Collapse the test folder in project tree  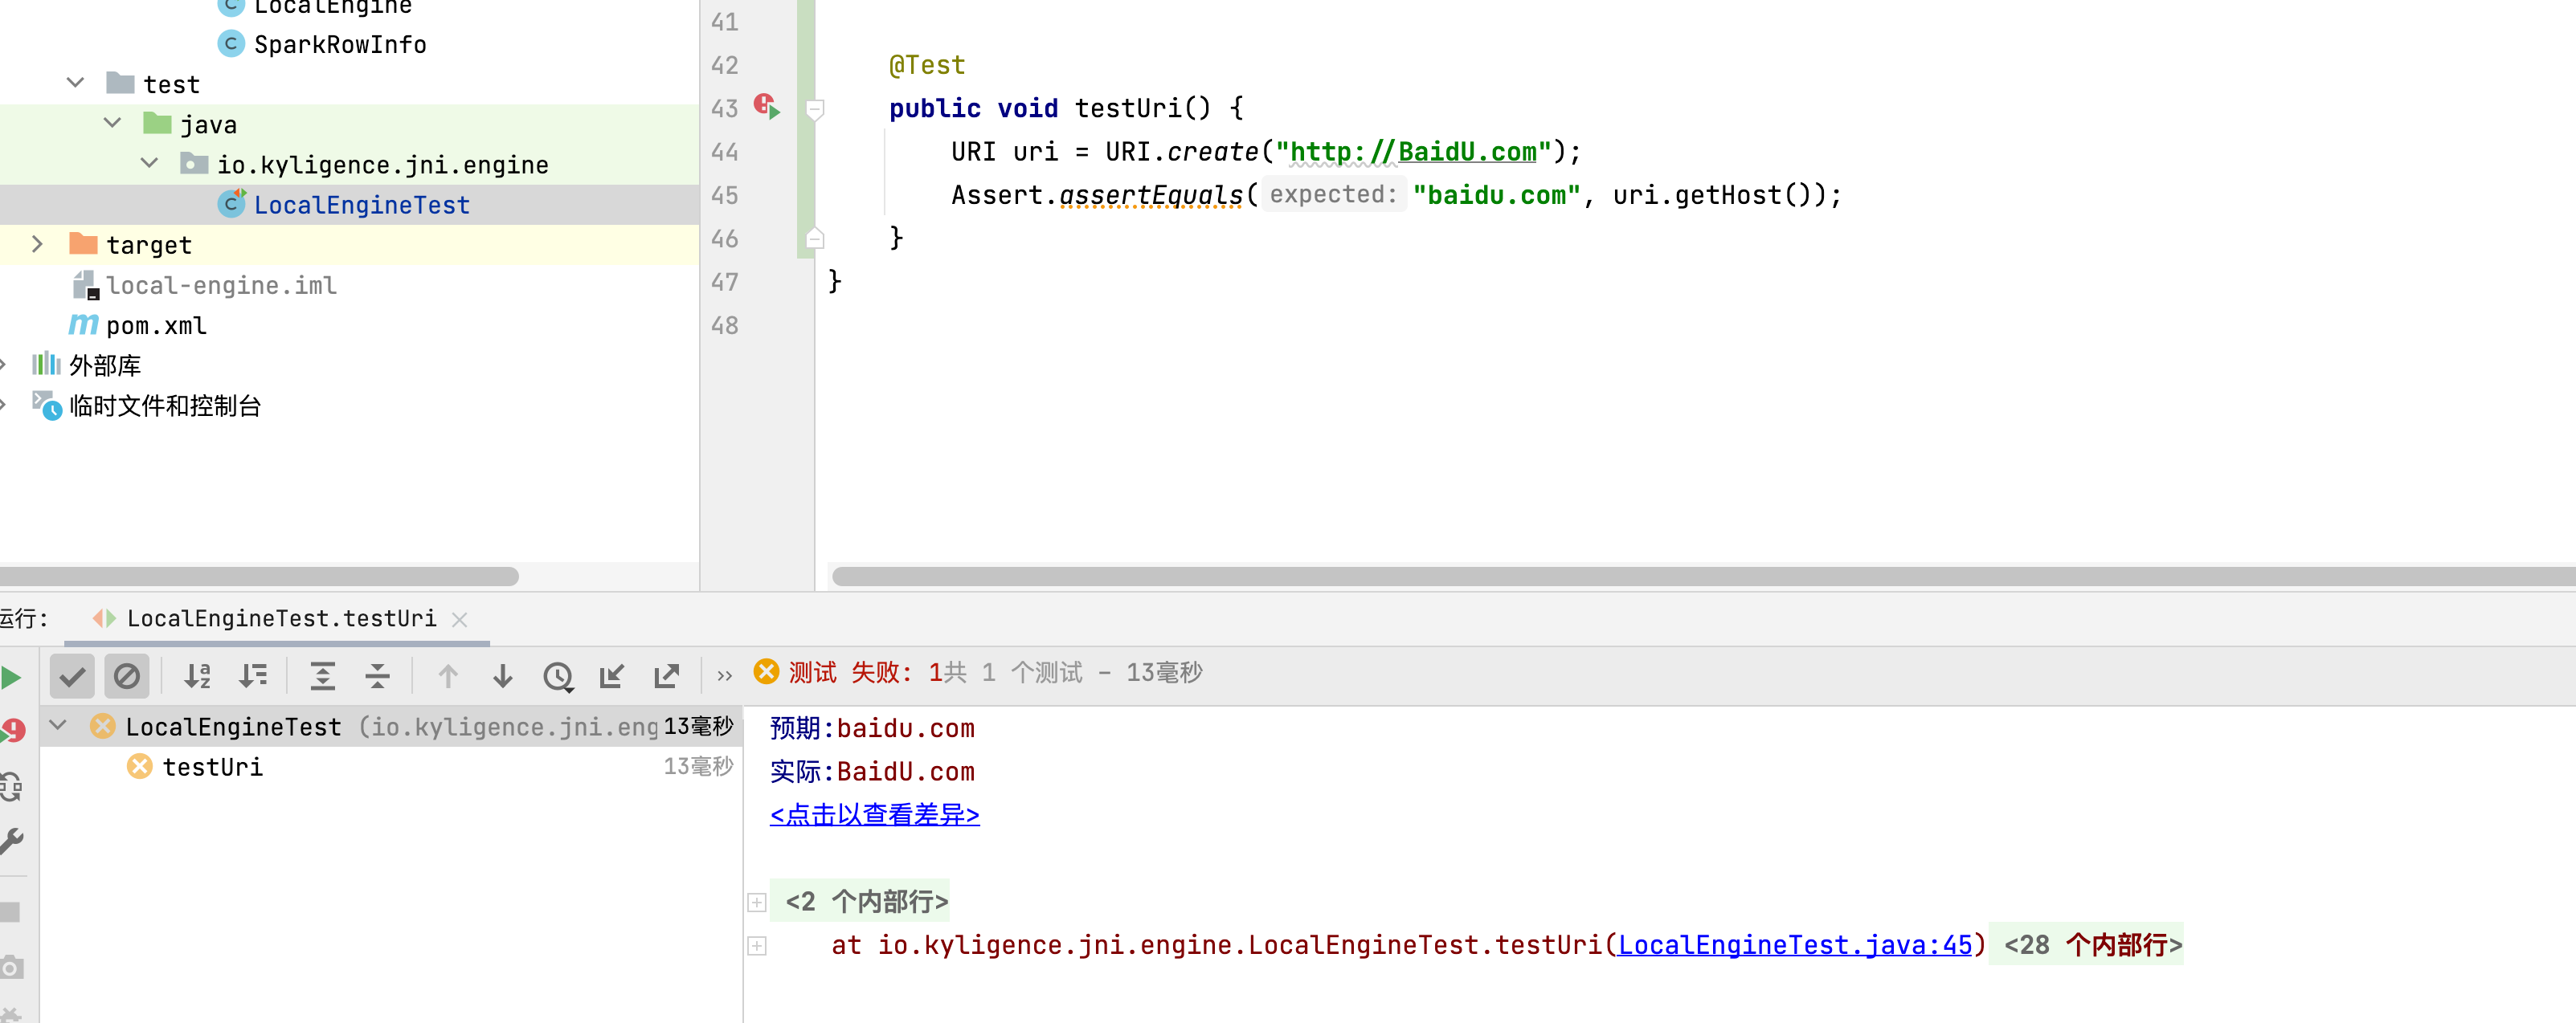coord(75,83)
